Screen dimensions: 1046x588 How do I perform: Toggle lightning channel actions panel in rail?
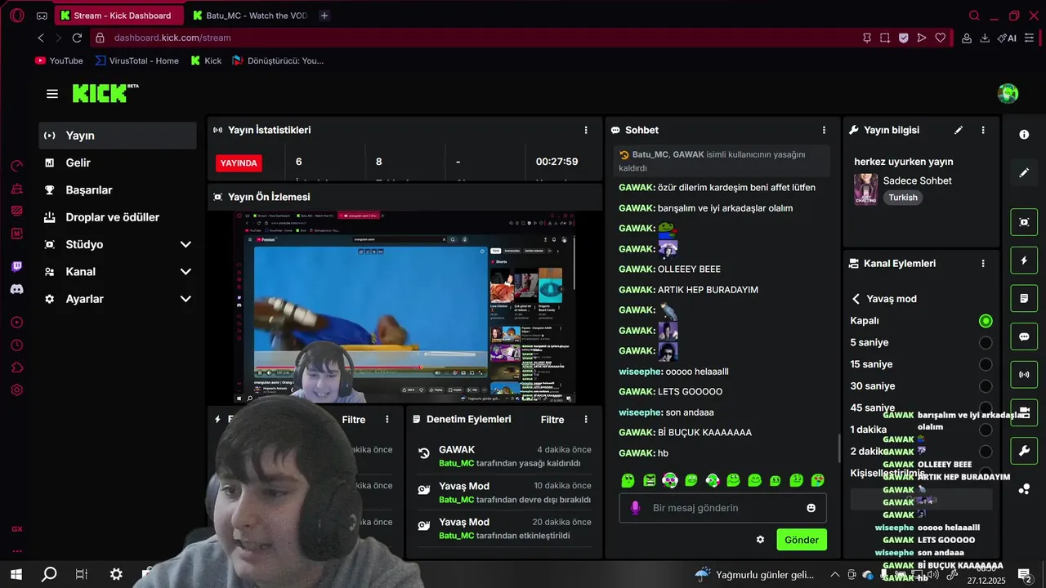coord(1024,261)
